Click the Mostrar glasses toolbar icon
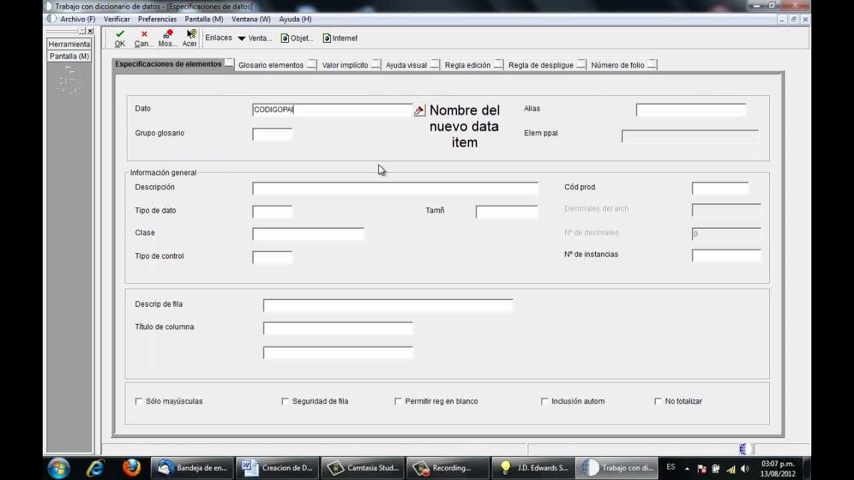Image resolution: width=854 pixels, height=480 pixels. click(x=167, y=34)
